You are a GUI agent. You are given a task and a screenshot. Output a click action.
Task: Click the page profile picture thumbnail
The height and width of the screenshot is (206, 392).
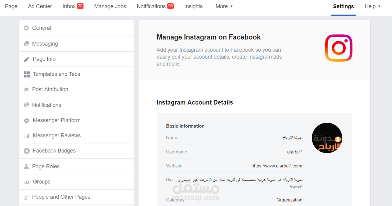327,138
